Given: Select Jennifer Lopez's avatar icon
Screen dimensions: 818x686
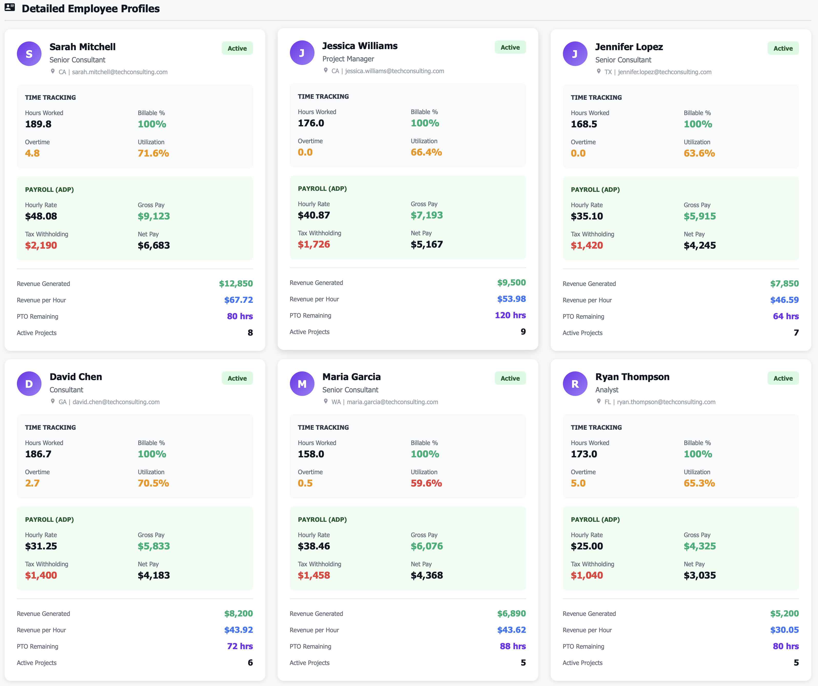Looking at the screenshot, I should tap(575, 54).
